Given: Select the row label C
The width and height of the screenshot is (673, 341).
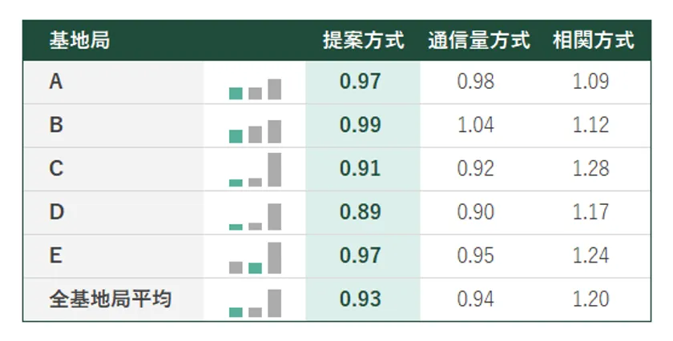Looking at the screenshot, I should 56,169.
